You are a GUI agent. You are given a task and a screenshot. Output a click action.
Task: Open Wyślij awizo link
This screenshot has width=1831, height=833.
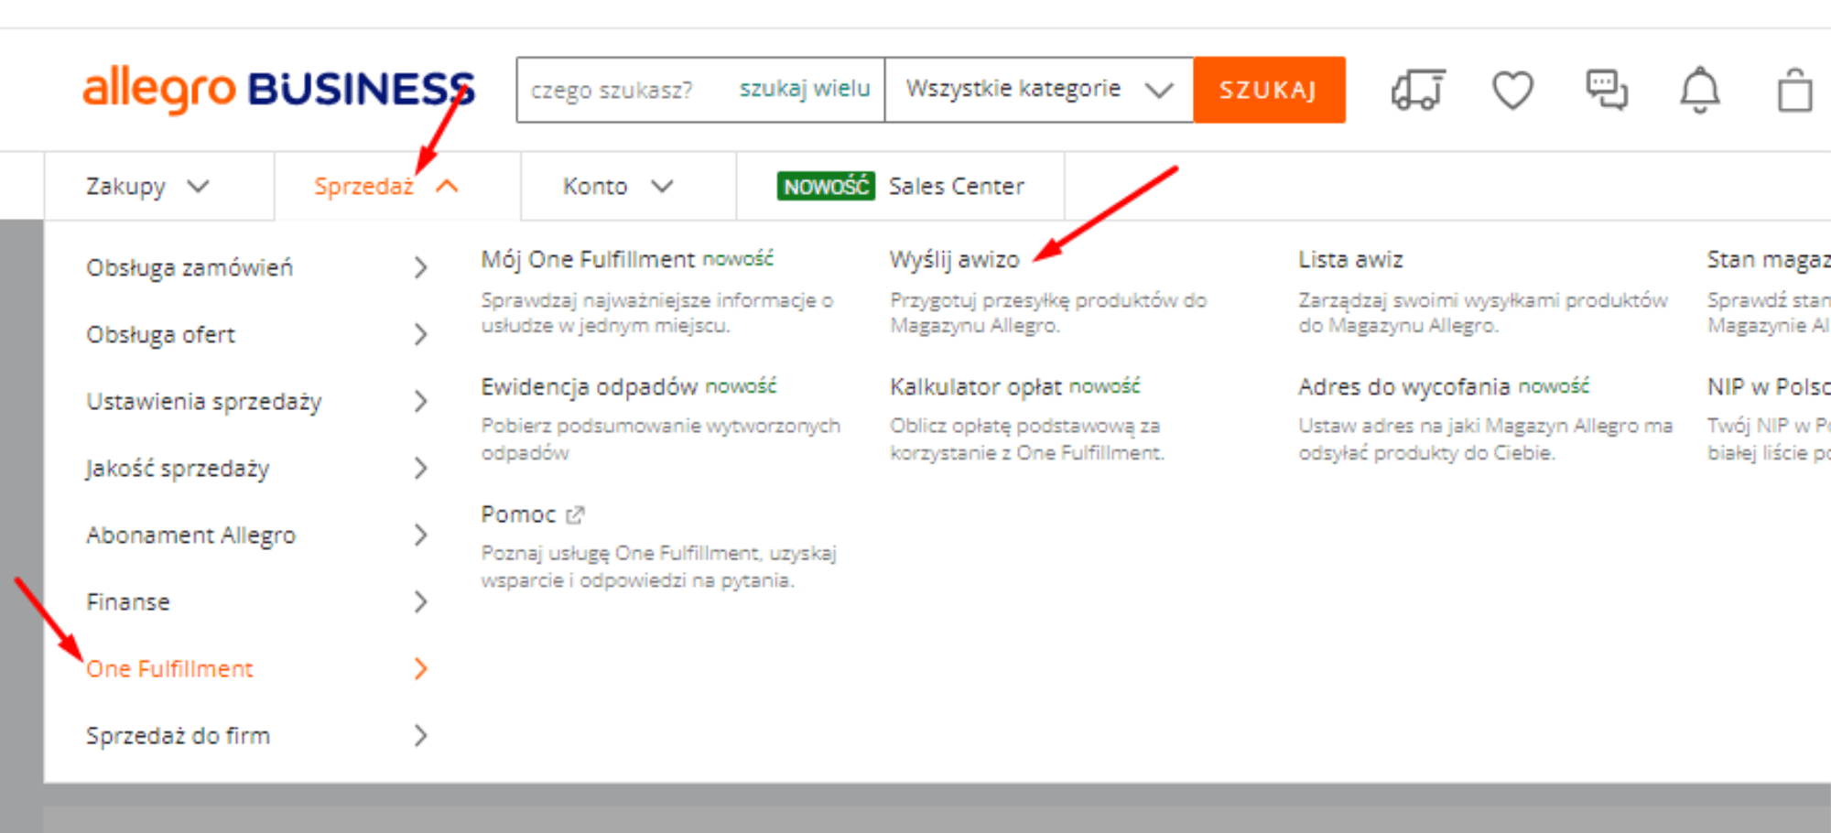955,259
